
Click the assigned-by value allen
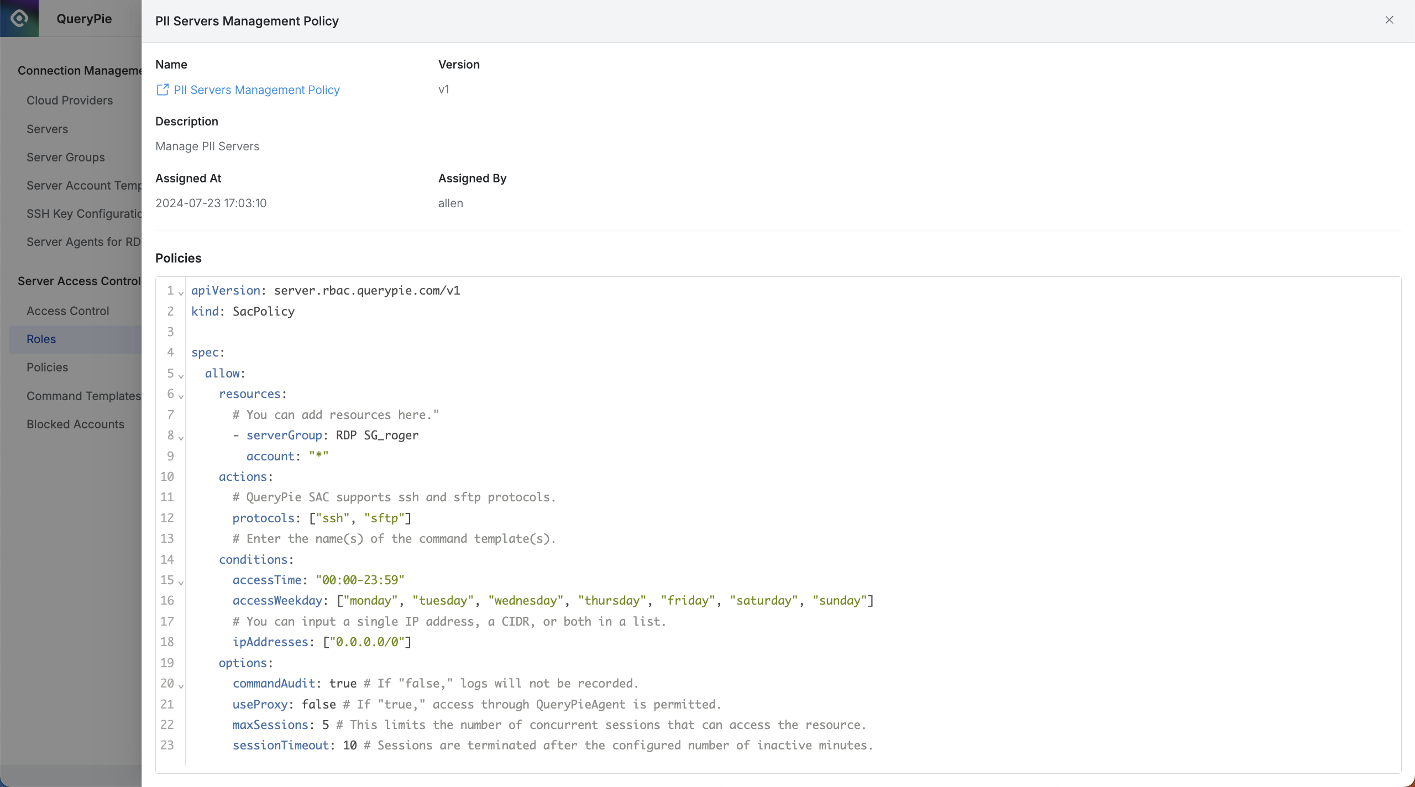pyautogui.click(x=450, y=203)
